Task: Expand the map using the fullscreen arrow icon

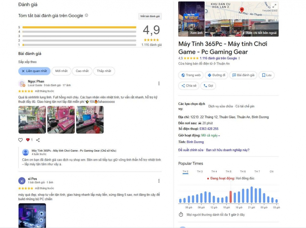Action: (x=274, y=6)
